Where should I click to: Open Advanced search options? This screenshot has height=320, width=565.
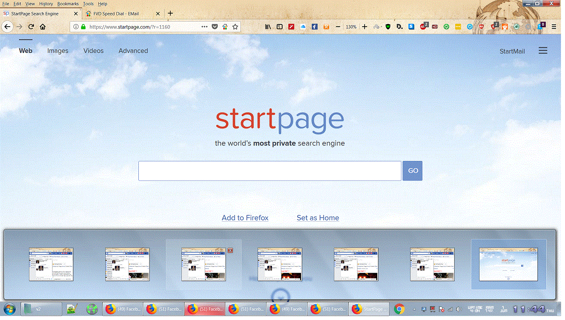pos(133,51)
